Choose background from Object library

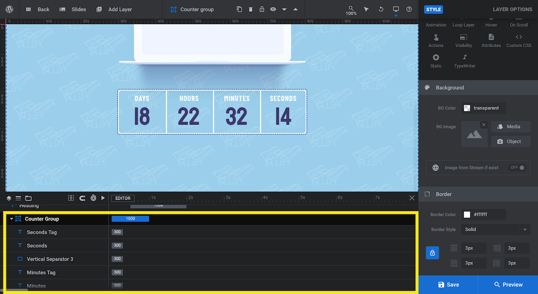point(511,141)
